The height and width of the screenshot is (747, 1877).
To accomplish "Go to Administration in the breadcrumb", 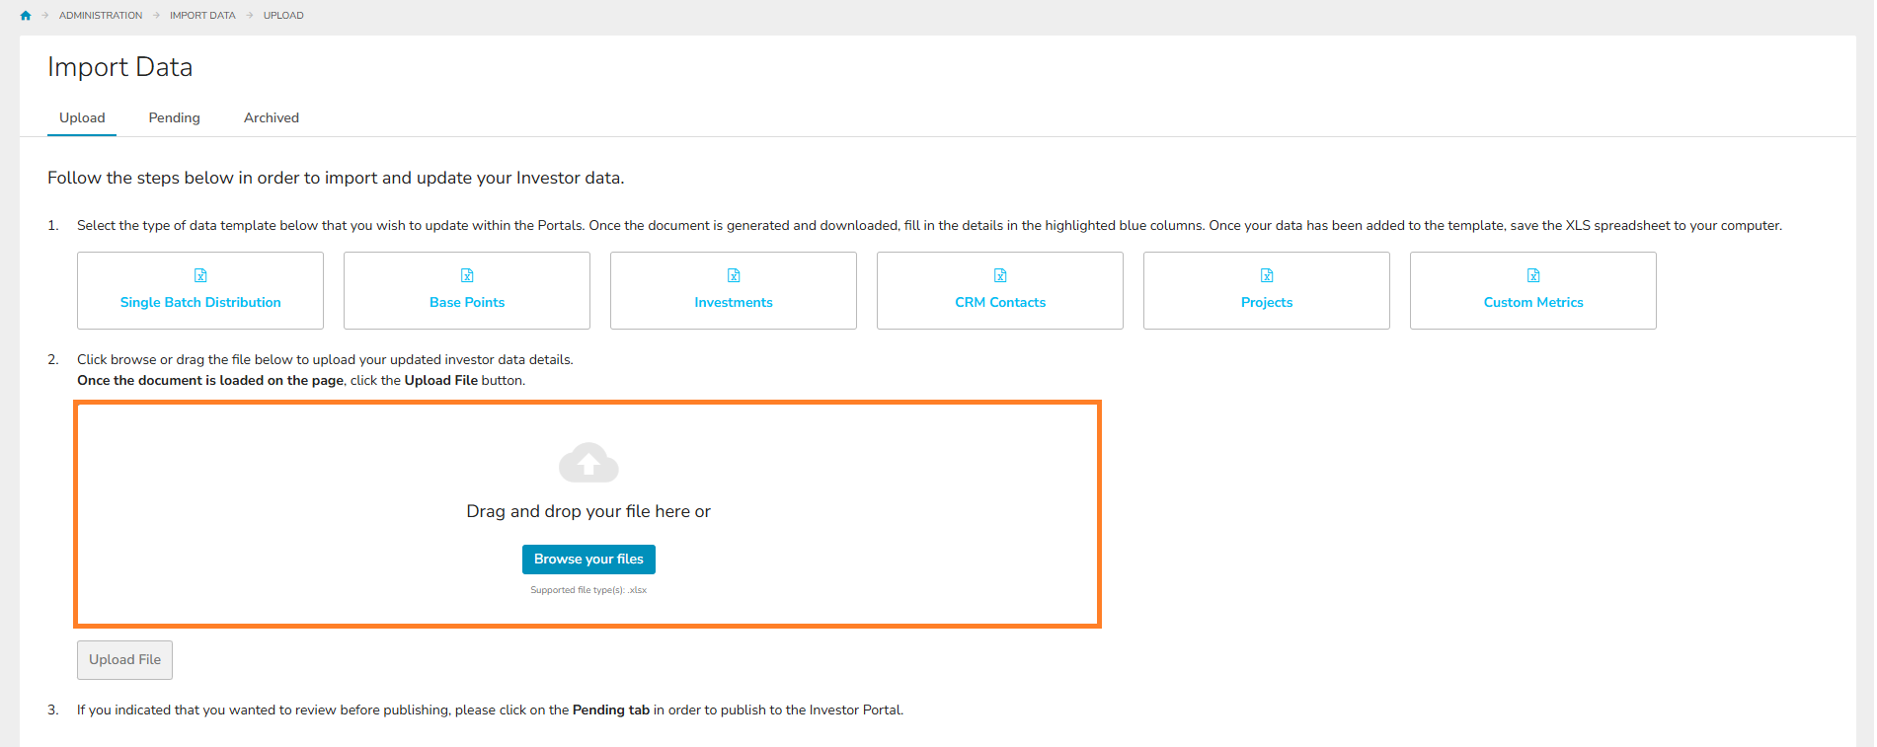I will click(x=101, y=16).
